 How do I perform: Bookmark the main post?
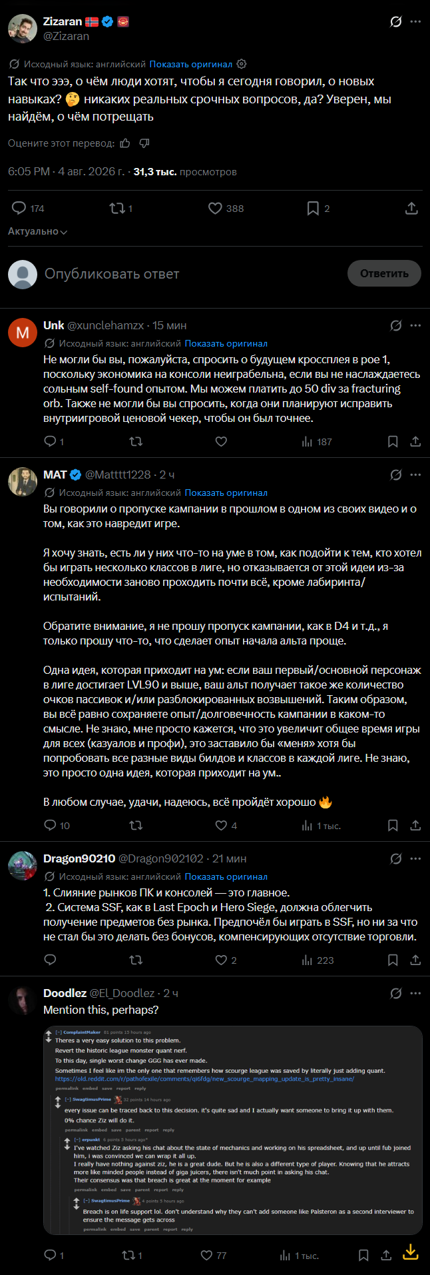pos(318,209)
